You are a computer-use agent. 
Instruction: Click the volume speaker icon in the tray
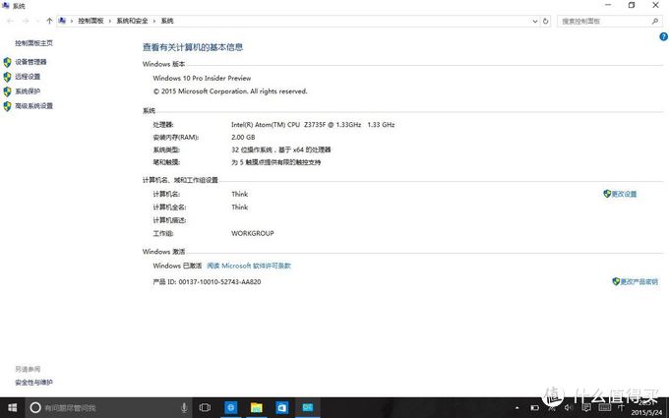tap(568, 408)
